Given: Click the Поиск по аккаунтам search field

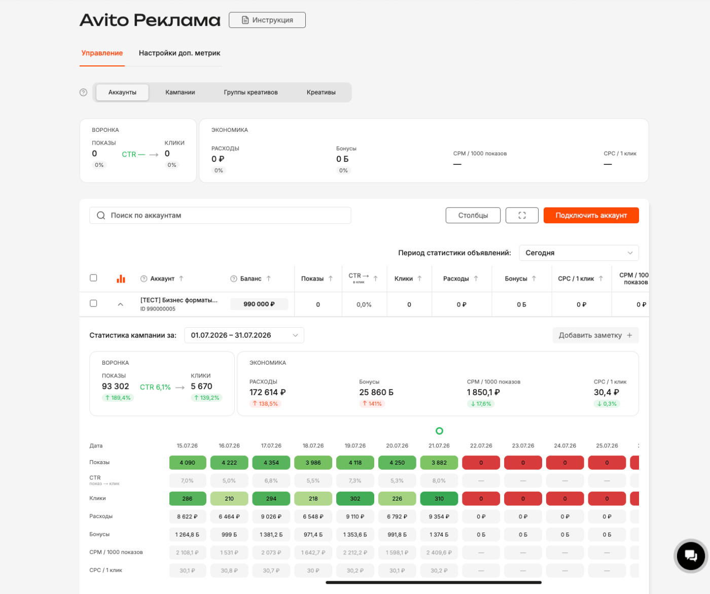Looking at the screenshot, I should [x=220, y=215].
